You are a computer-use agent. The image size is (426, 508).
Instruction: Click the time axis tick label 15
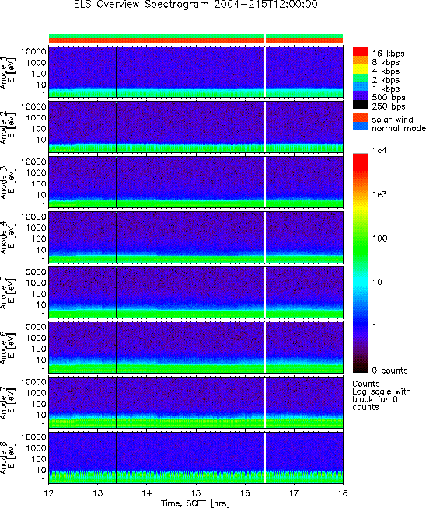point(196,493)
